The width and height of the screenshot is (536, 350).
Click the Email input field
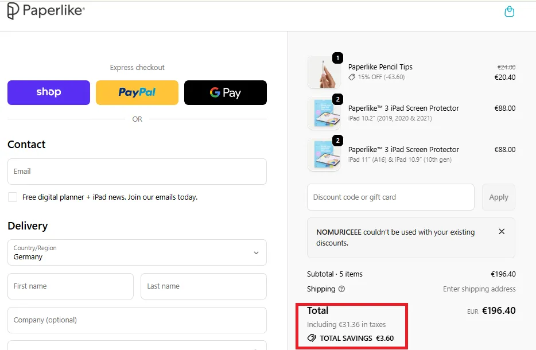click(137, 171)
